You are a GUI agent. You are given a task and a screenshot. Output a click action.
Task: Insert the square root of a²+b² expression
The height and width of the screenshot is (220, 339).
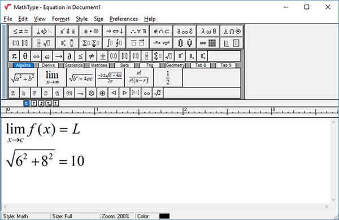pyautogui.click(x=23, y=78)
